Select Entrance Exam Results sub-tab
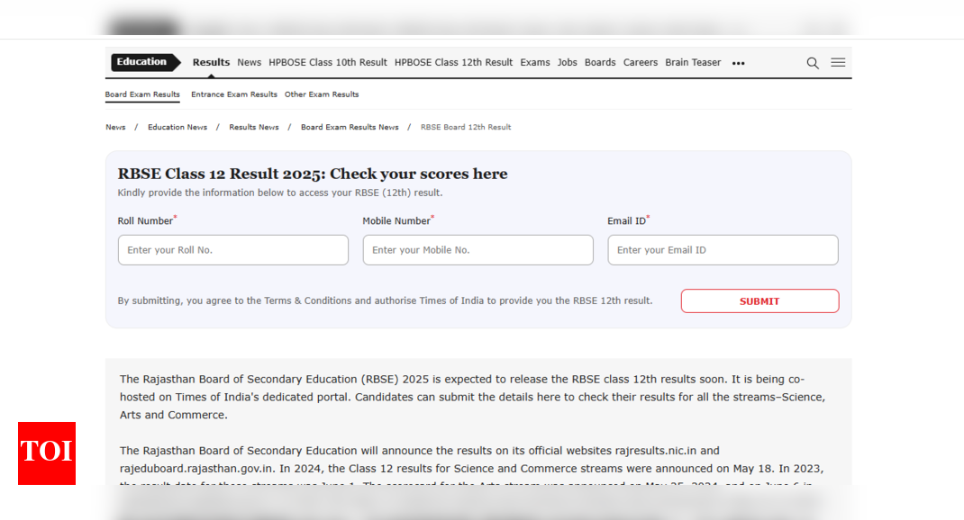The width and height of the screenshot is (964, 520). pos(233,94)
